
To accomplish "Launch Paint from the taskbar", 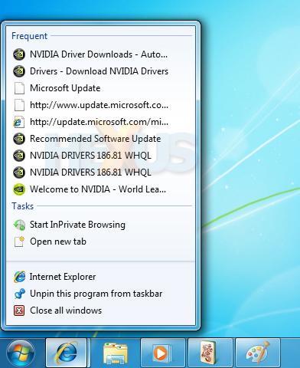I will pyautogui.click(x=258, y=353).
